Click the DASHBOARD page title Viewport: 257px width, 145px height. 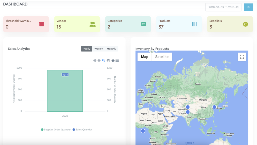[x=15, y=4]
